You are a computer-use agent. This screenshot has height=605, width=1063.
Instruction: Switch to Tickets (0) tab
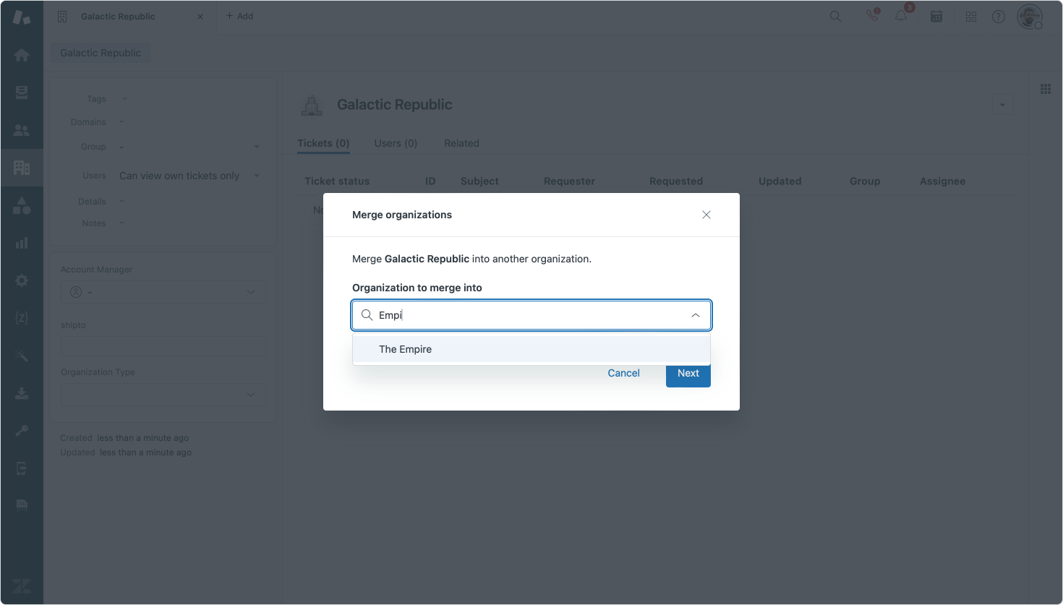pos(323,143)
